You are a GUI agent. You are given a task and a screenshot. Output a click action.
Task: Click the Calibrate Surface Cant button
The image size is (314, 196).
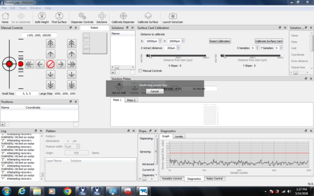[x=269, y=41]
